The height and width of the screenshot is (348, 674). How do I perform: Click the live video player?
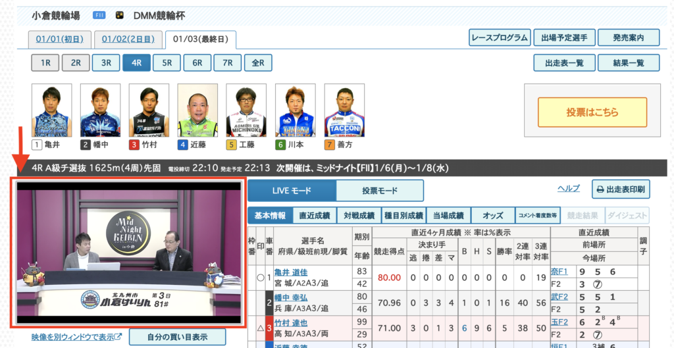[x=128, y=253]
